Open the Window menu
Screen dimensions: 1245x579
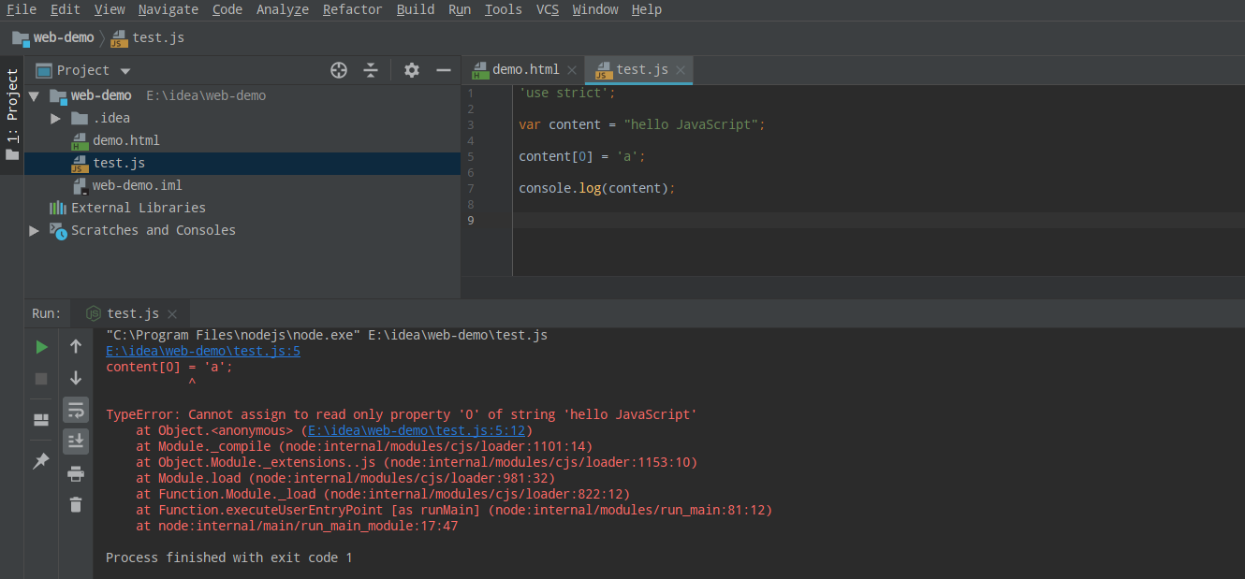tap(595, 9)
